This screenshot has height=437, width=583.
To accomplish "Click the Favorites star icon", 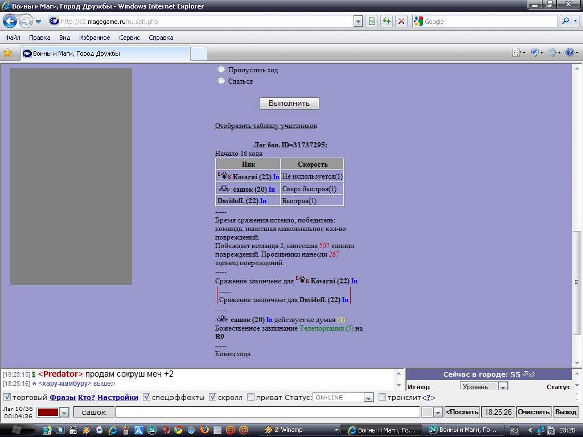I will click(8, 53).
